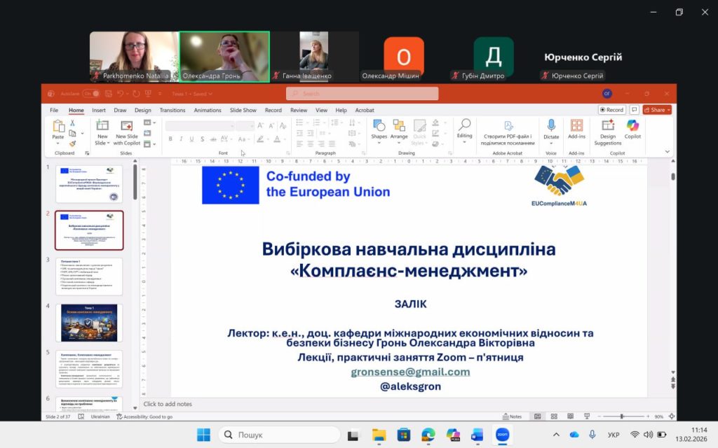Image resolution: width=718 pixels, height=448 pixels.
Task: Switch to the Transitions tab
Action: point(172,110)
